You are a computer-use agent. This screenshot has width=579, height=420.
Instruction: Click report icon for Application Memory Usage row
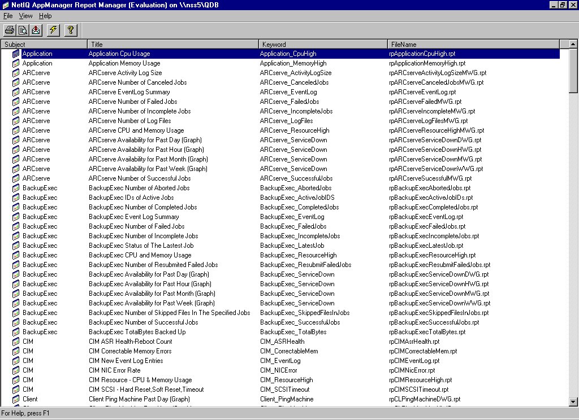(15, 63)
